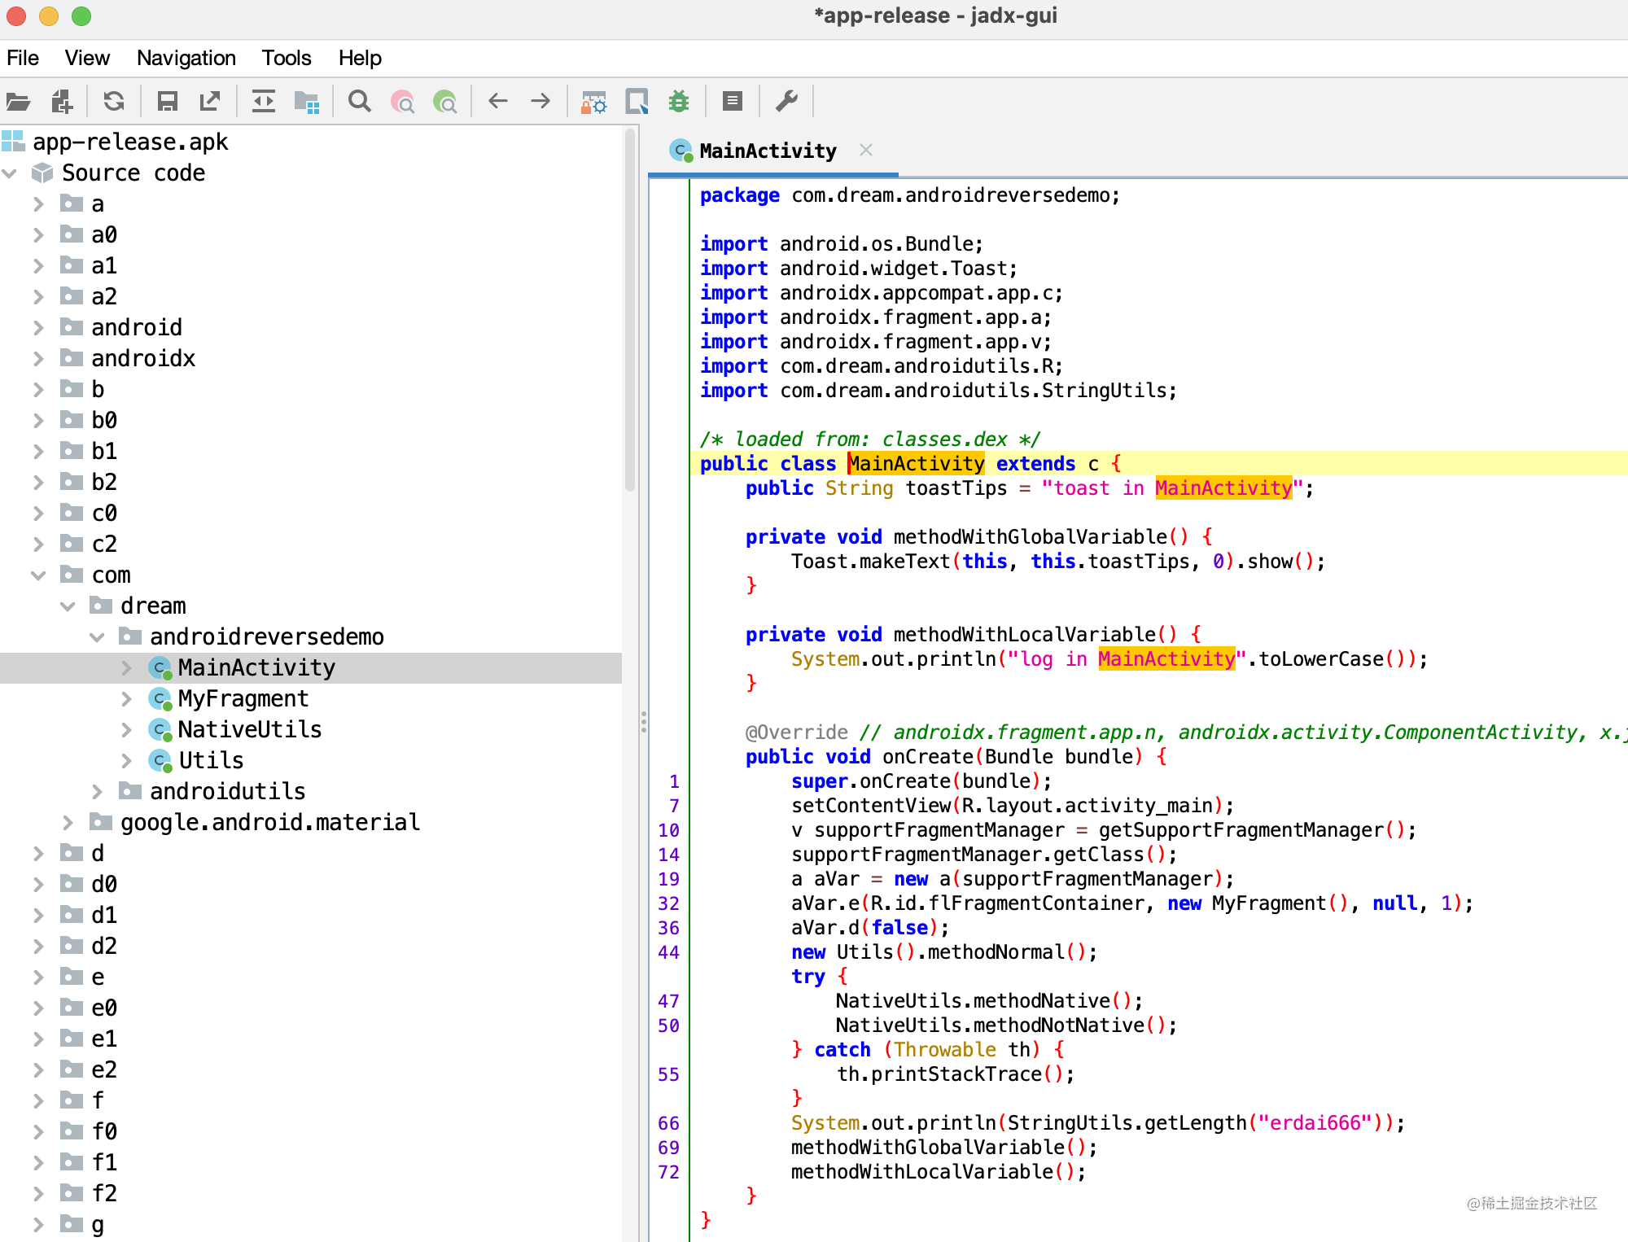Collapse the com package folder
The height and width of the screenshot is (1242, 1628).
click(38, 575)
